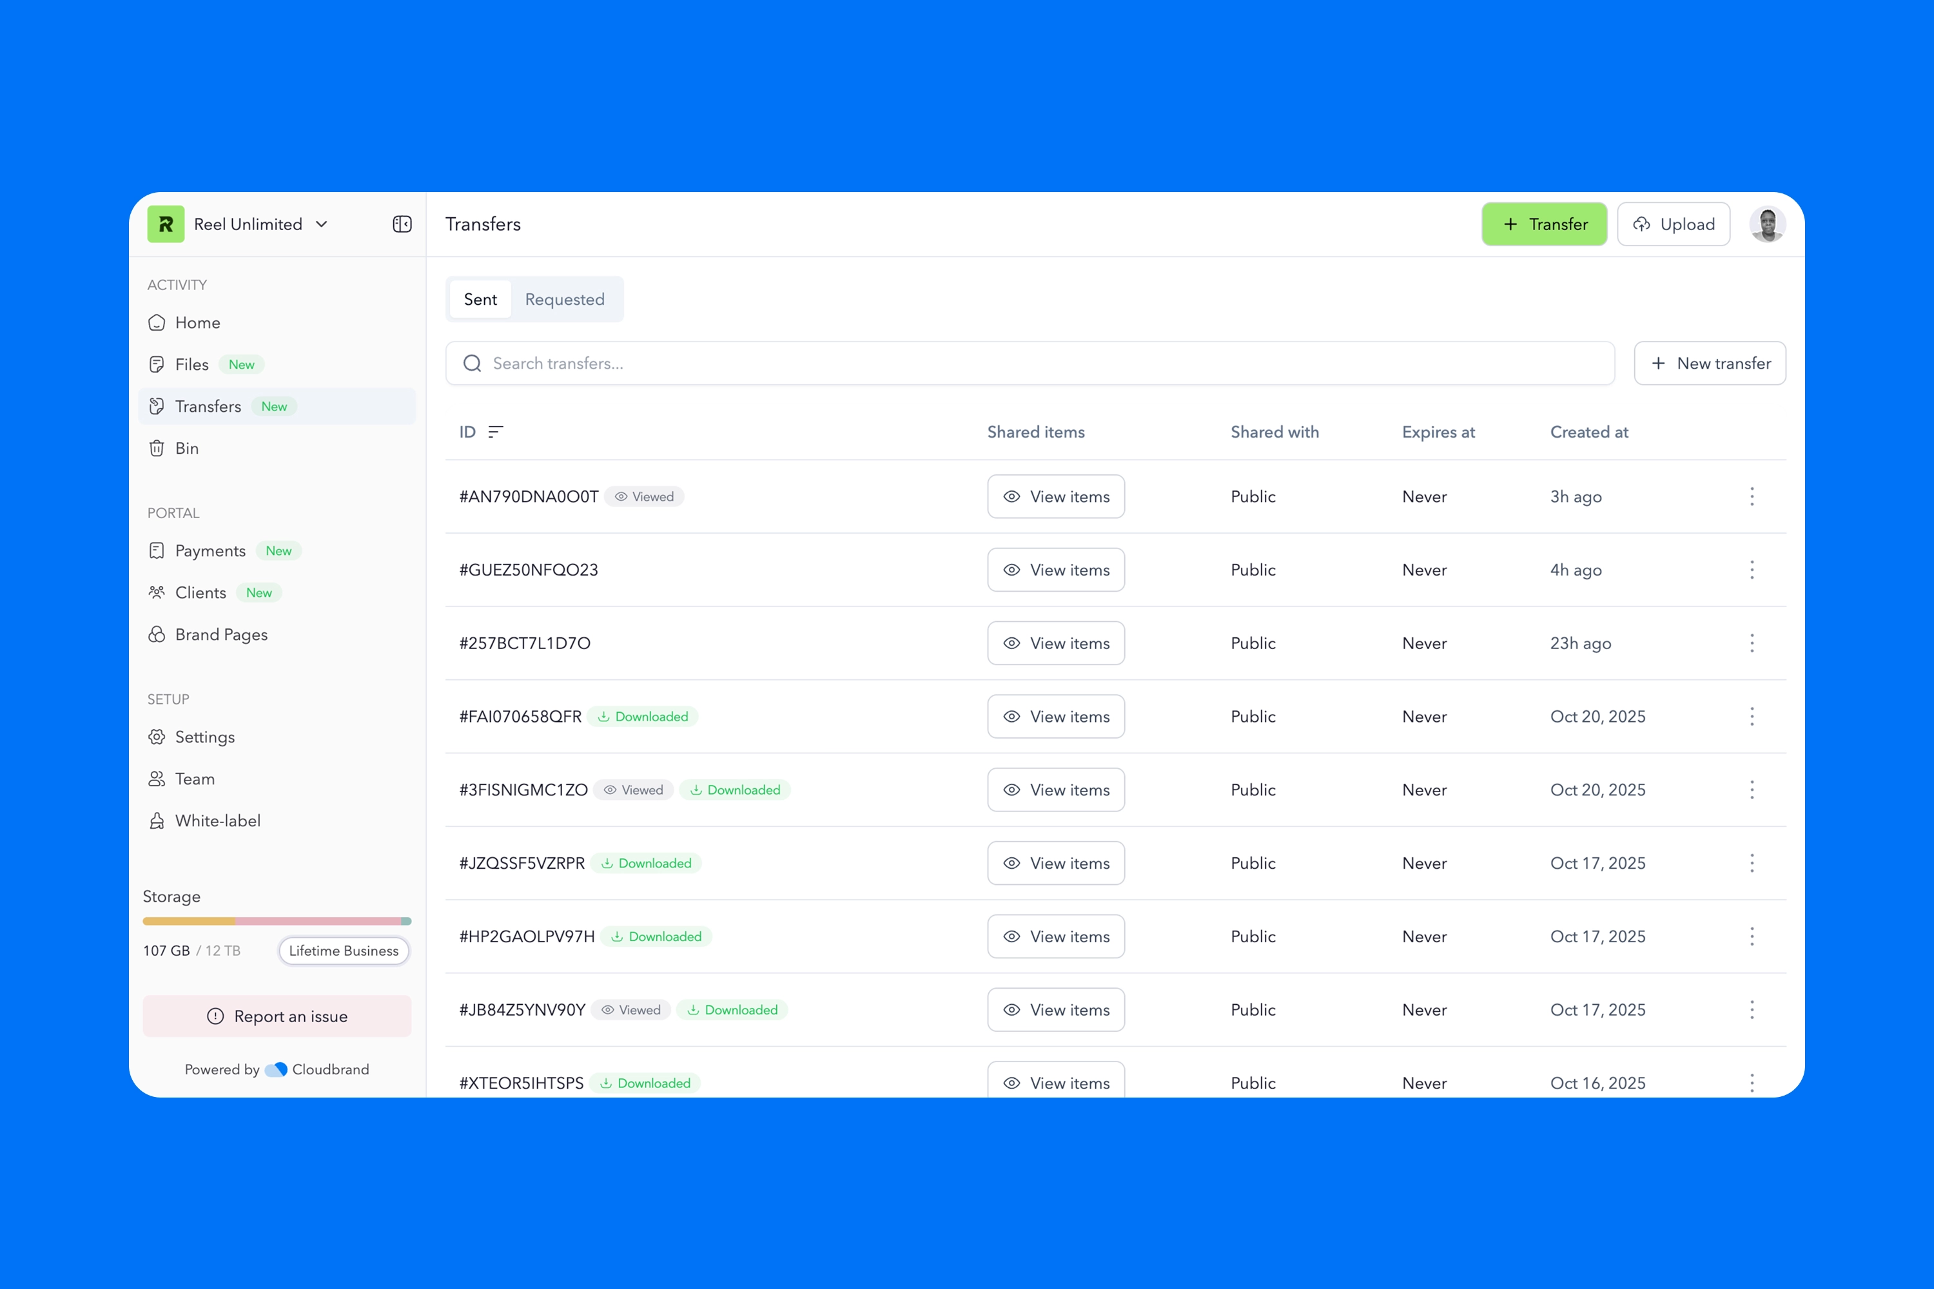Open the options menu for #AN790DNA0O0T
The image size is (1934, 1289).
[x=1752, y=496]
